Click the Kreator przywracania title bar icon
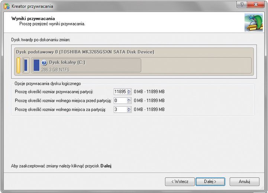 (7, 6)
